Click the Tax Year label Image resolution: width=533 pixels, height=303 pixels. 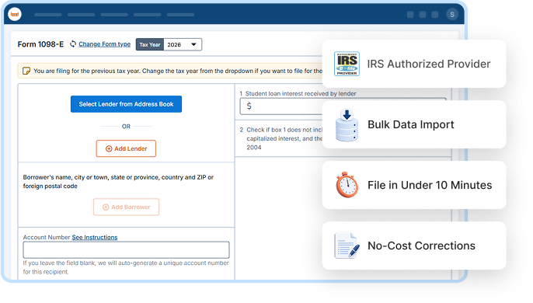coord(150,44)
